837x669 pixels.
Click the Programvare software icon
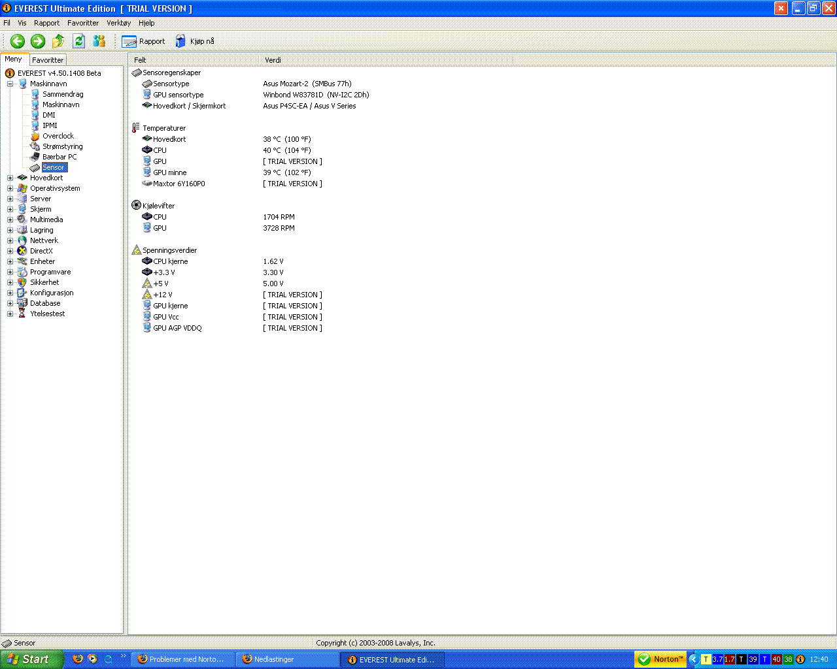22,272
